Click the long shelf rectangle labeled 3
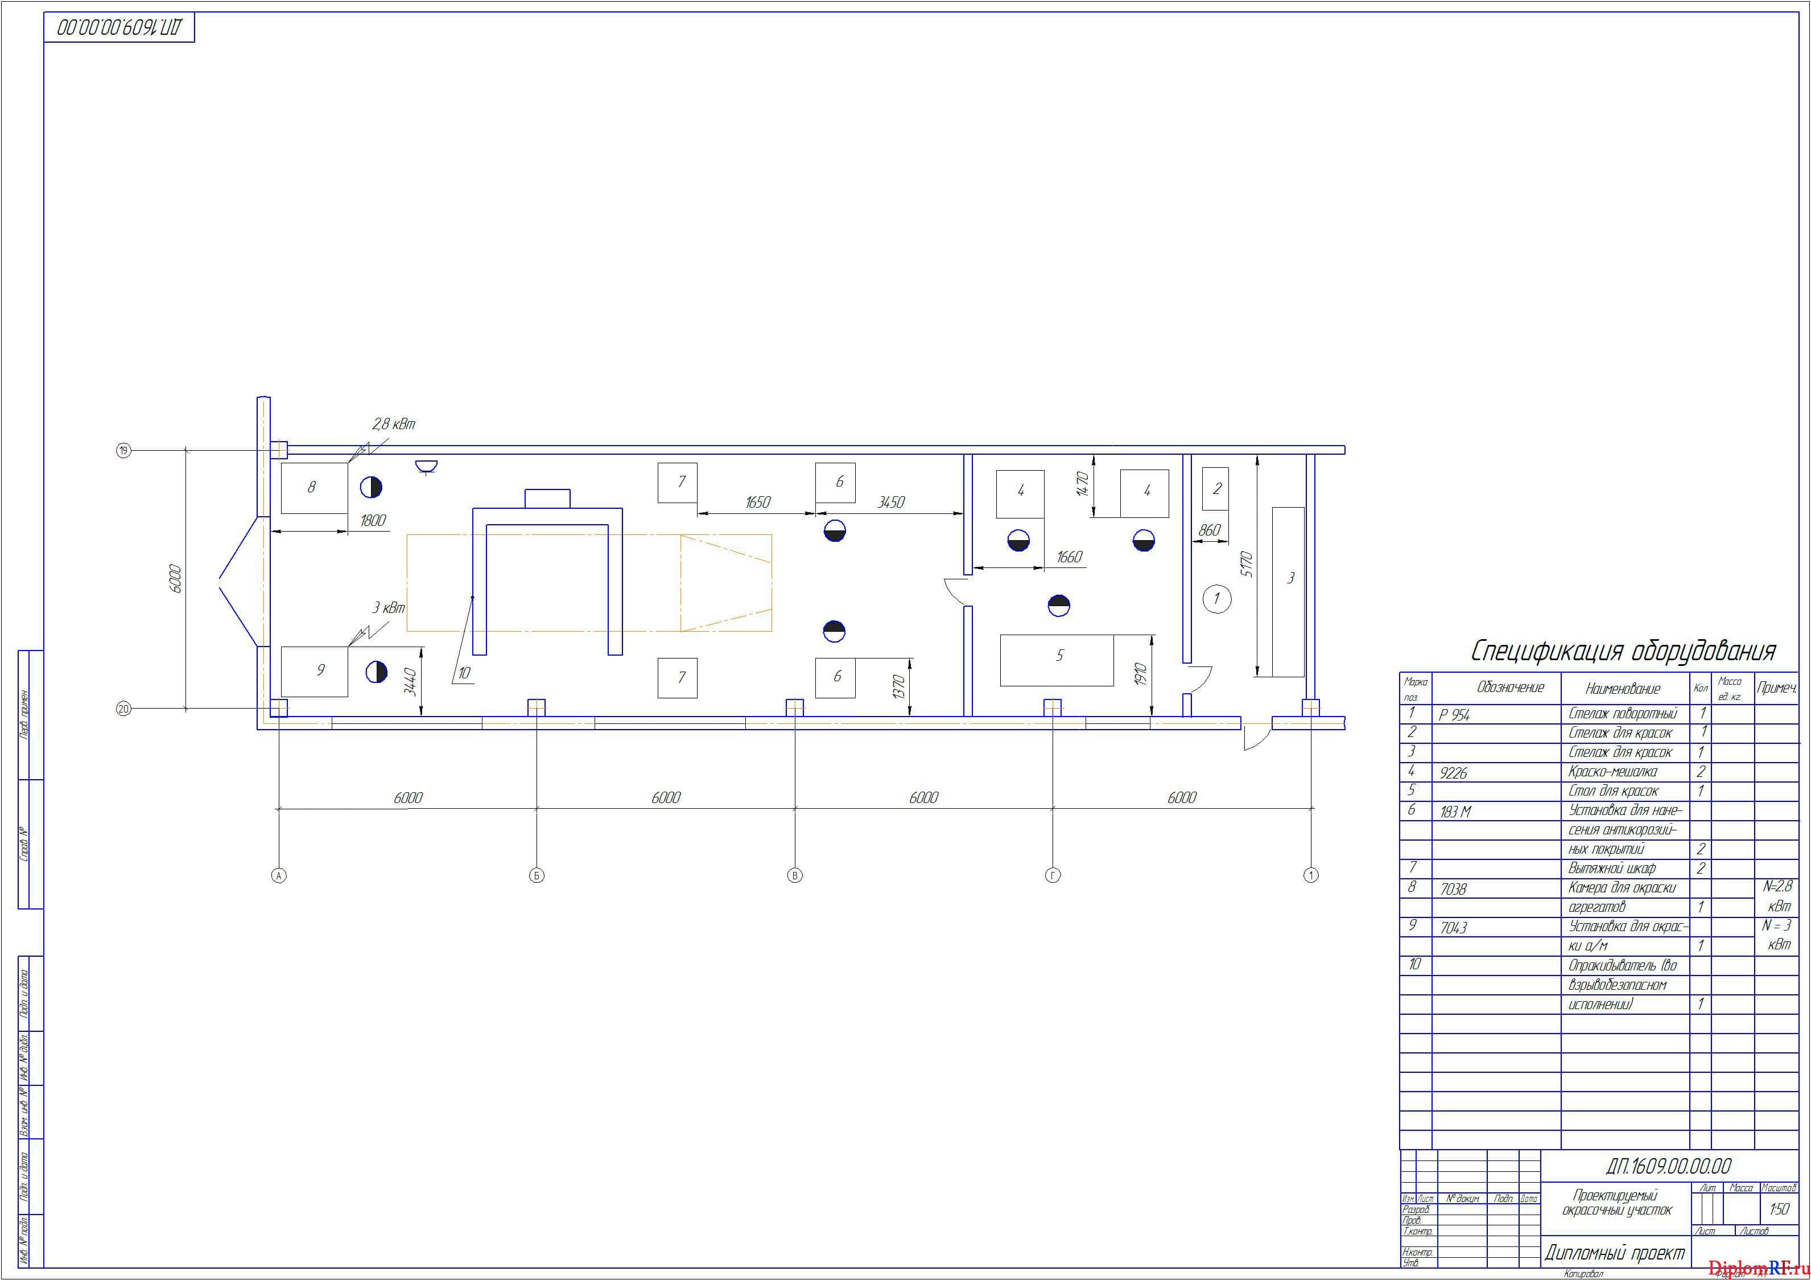 (x=1288, y=592)
